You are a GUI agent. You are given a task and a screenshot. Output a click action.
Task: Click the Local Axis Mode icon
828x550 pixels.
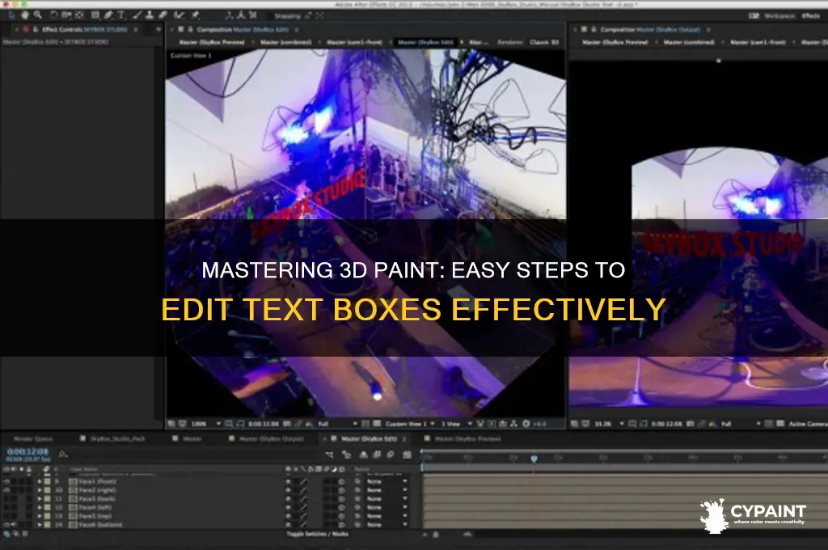pos(229,15)
